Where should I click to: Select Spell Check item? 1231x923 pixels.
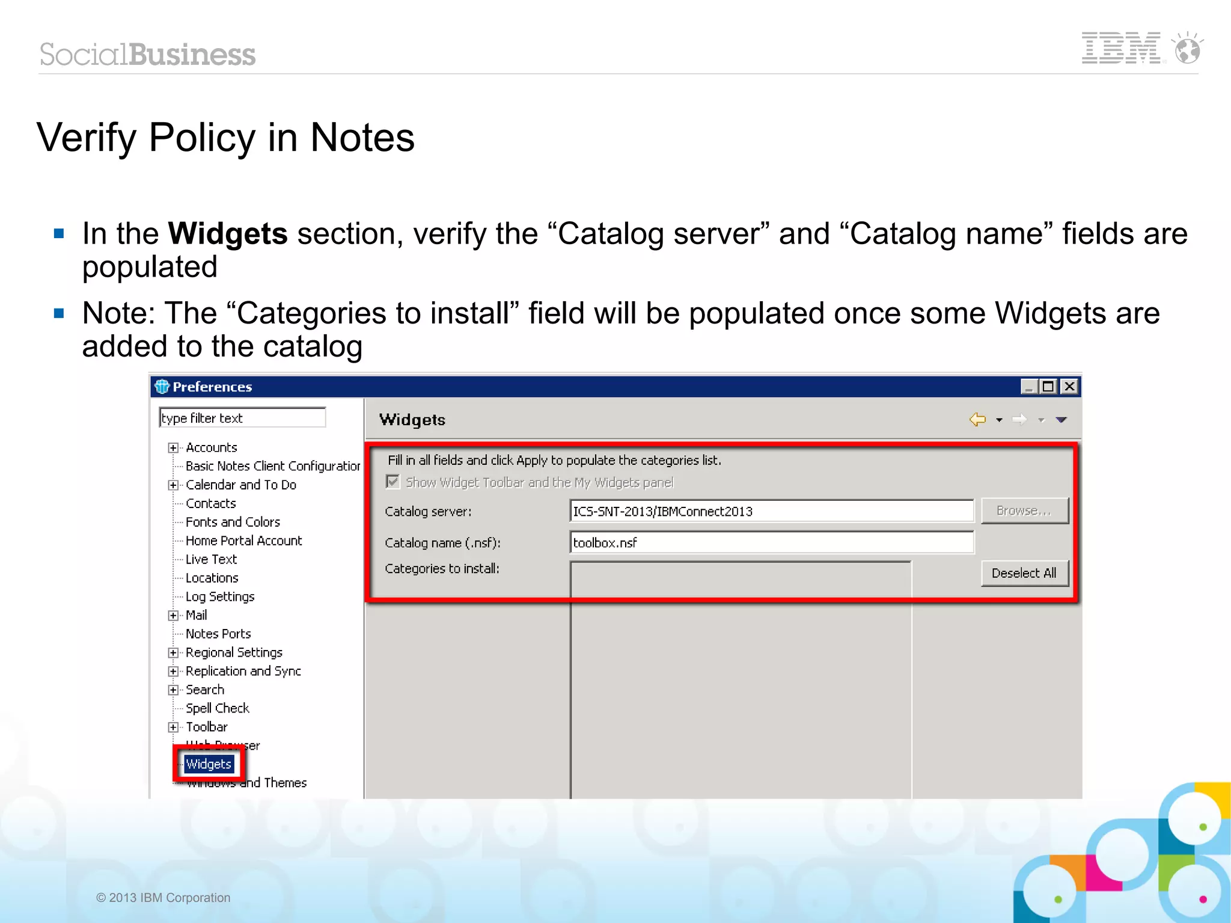(218, 708)
